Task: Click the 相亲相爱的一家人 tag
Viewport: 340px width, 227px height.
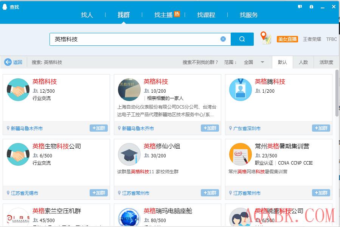Action: (x=165, y=98)
